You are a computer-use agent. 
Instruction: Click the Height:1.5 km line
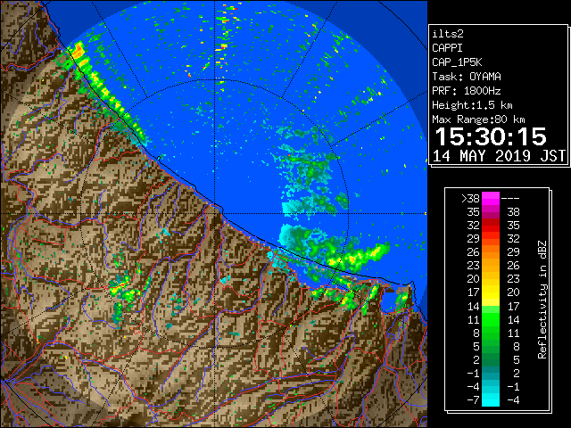coord(472,105)
